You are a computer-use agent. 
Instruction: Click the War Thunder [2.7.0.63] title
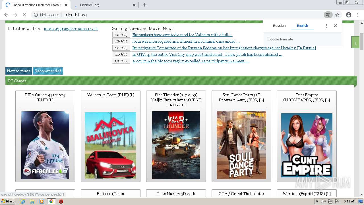tap(176, 100)
